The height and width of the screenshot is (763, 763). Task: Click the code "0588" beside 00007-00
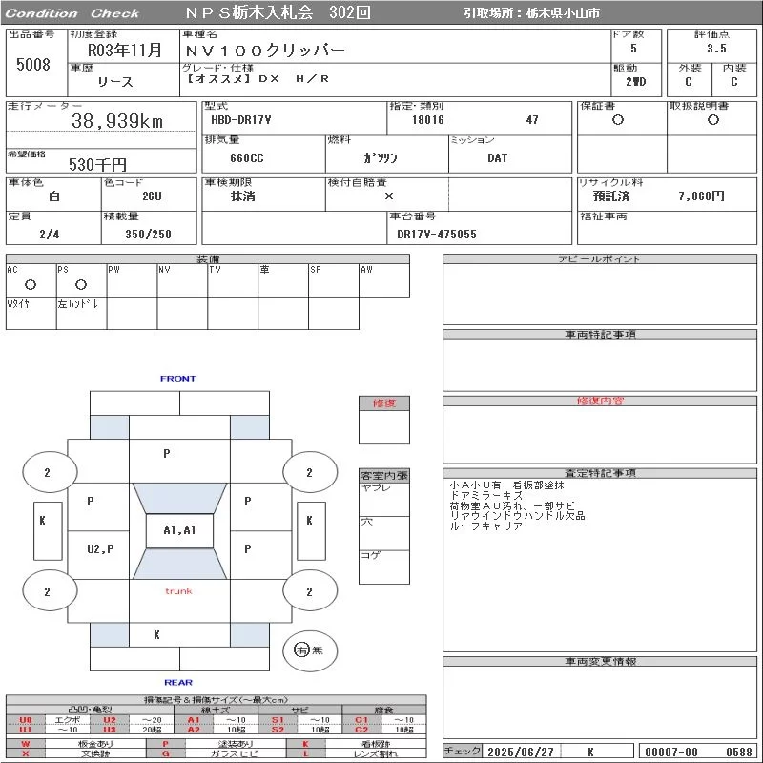pyautogui.click(x=738, y=752)
